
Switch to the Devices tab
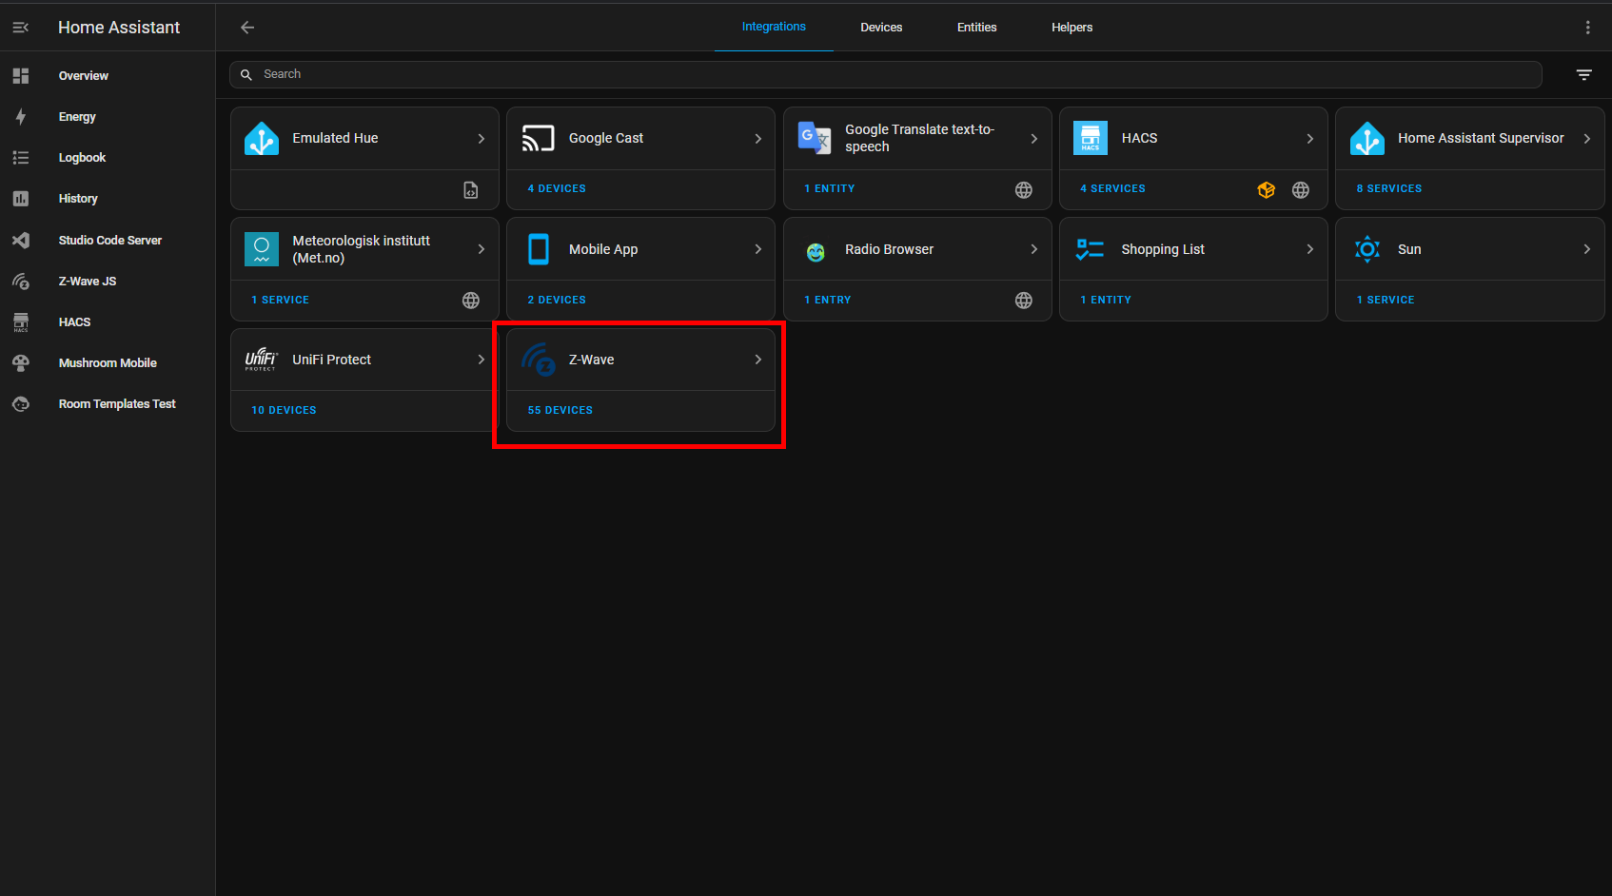point(880,27)
